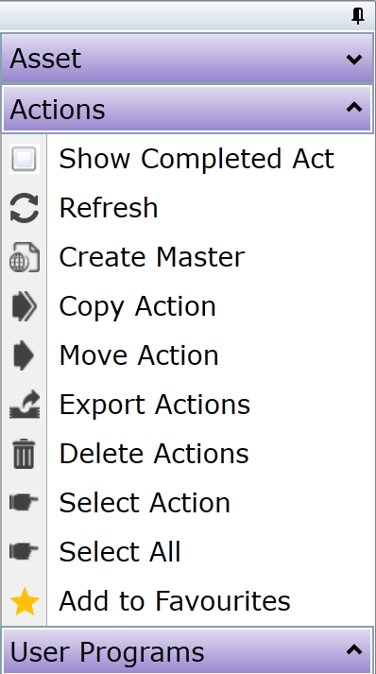Screen dimensions: 376x674
Task: Click the Move Action arrow icon
Action: click(24, 355)
